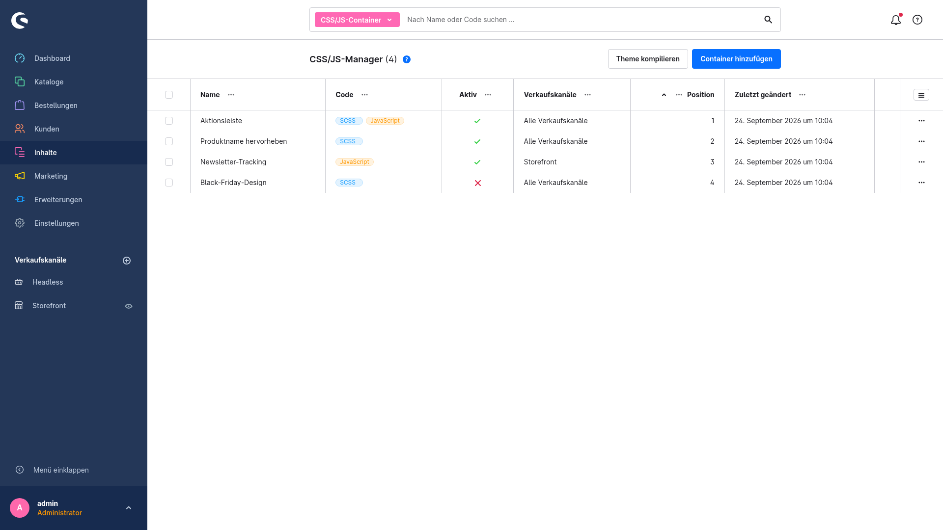Add a sales channel with plus icon

click(127, 261)
